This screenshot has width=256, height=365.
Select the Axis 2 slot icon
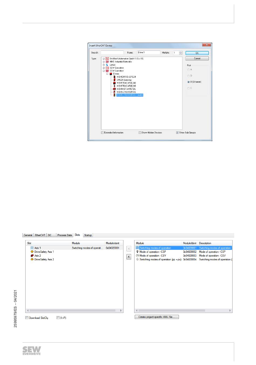(x=32, y=255)
